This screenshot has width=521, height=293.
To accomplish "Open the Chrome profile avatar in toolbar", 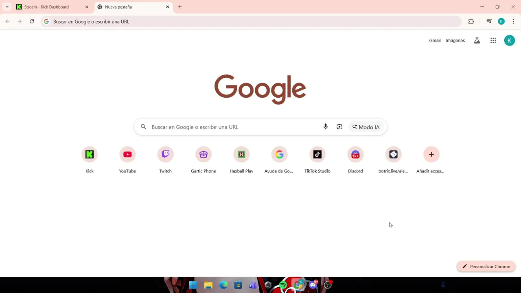I will [501, 22].
